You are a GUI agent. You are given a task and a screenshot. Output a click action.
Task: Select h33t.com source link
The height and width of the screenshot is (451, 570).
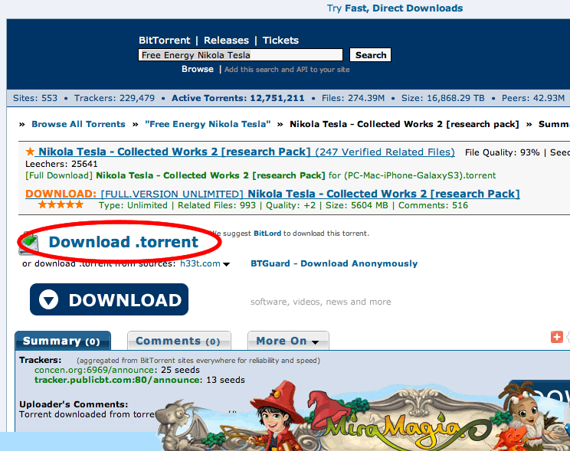pos(200,263)
